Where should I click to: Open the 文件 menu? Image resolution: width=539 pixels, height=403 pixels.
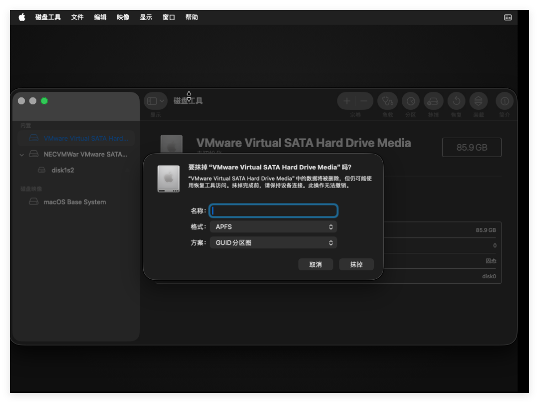tap(77, 17)
